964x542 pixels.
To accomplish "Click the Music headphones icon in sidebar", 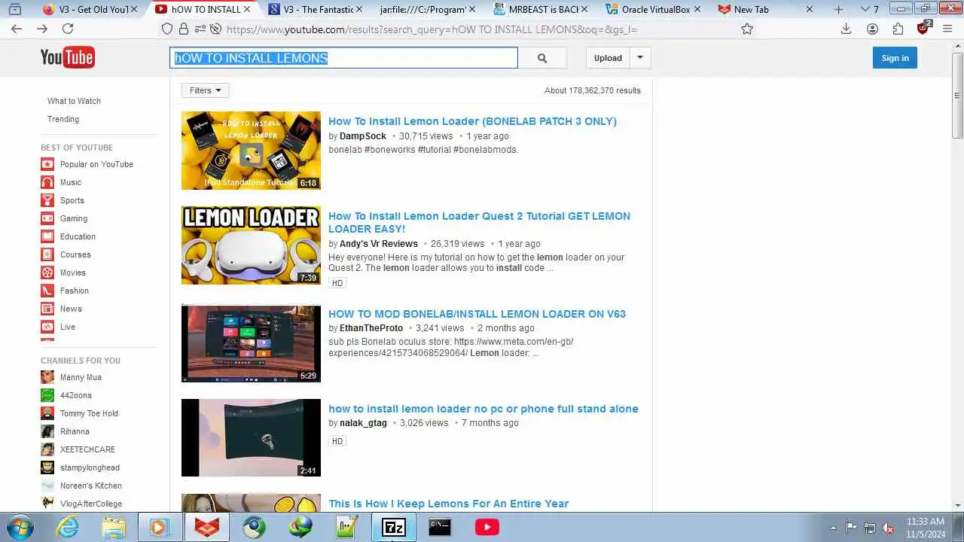I will click(x=47, y=182).
